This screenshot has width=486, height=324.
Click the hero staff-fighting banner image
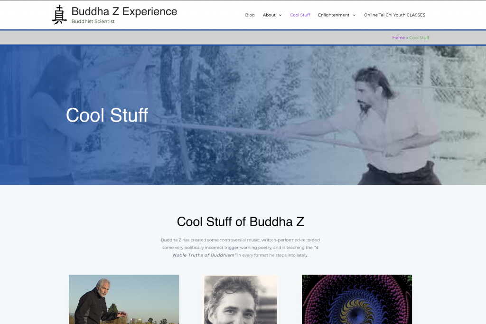(243, 115)
